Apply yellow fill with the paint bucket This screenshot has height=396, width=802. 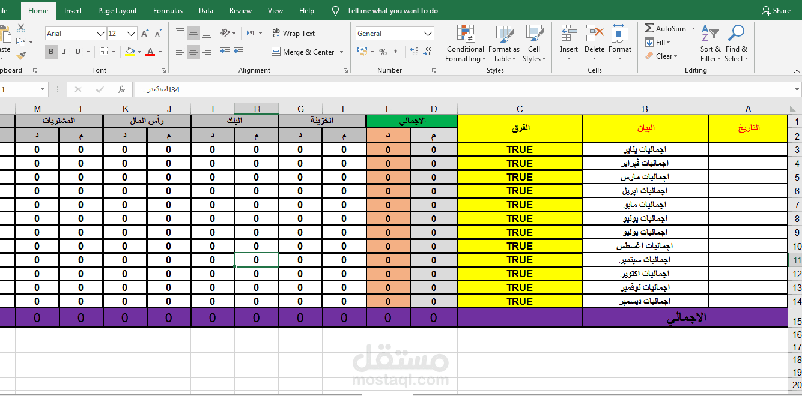coord(130,52)
